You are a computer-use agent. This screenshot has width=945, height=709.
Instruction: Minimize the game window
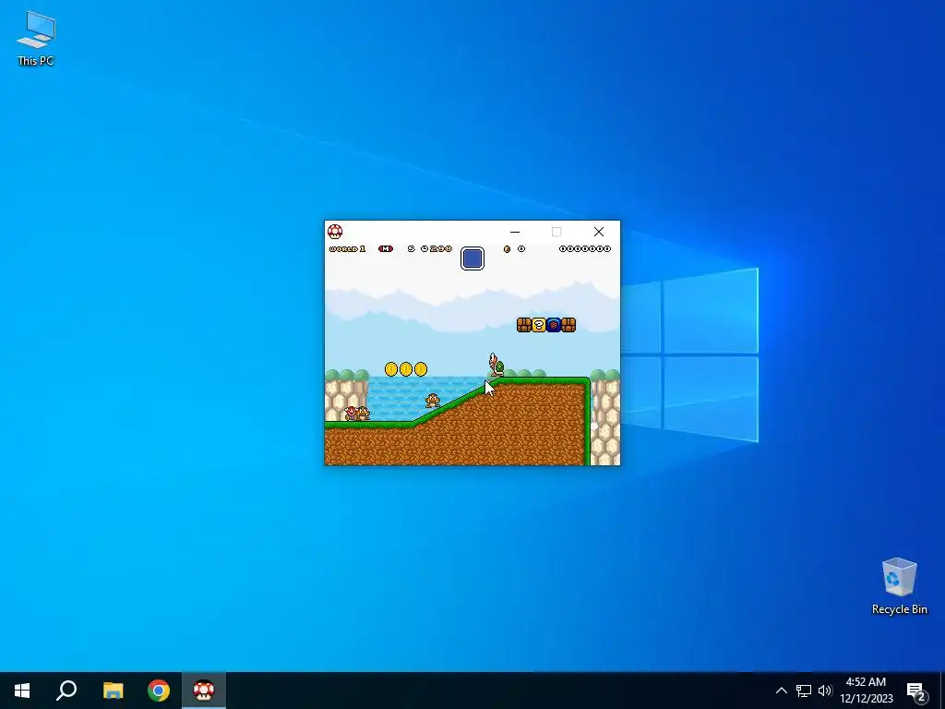point(515,232)
